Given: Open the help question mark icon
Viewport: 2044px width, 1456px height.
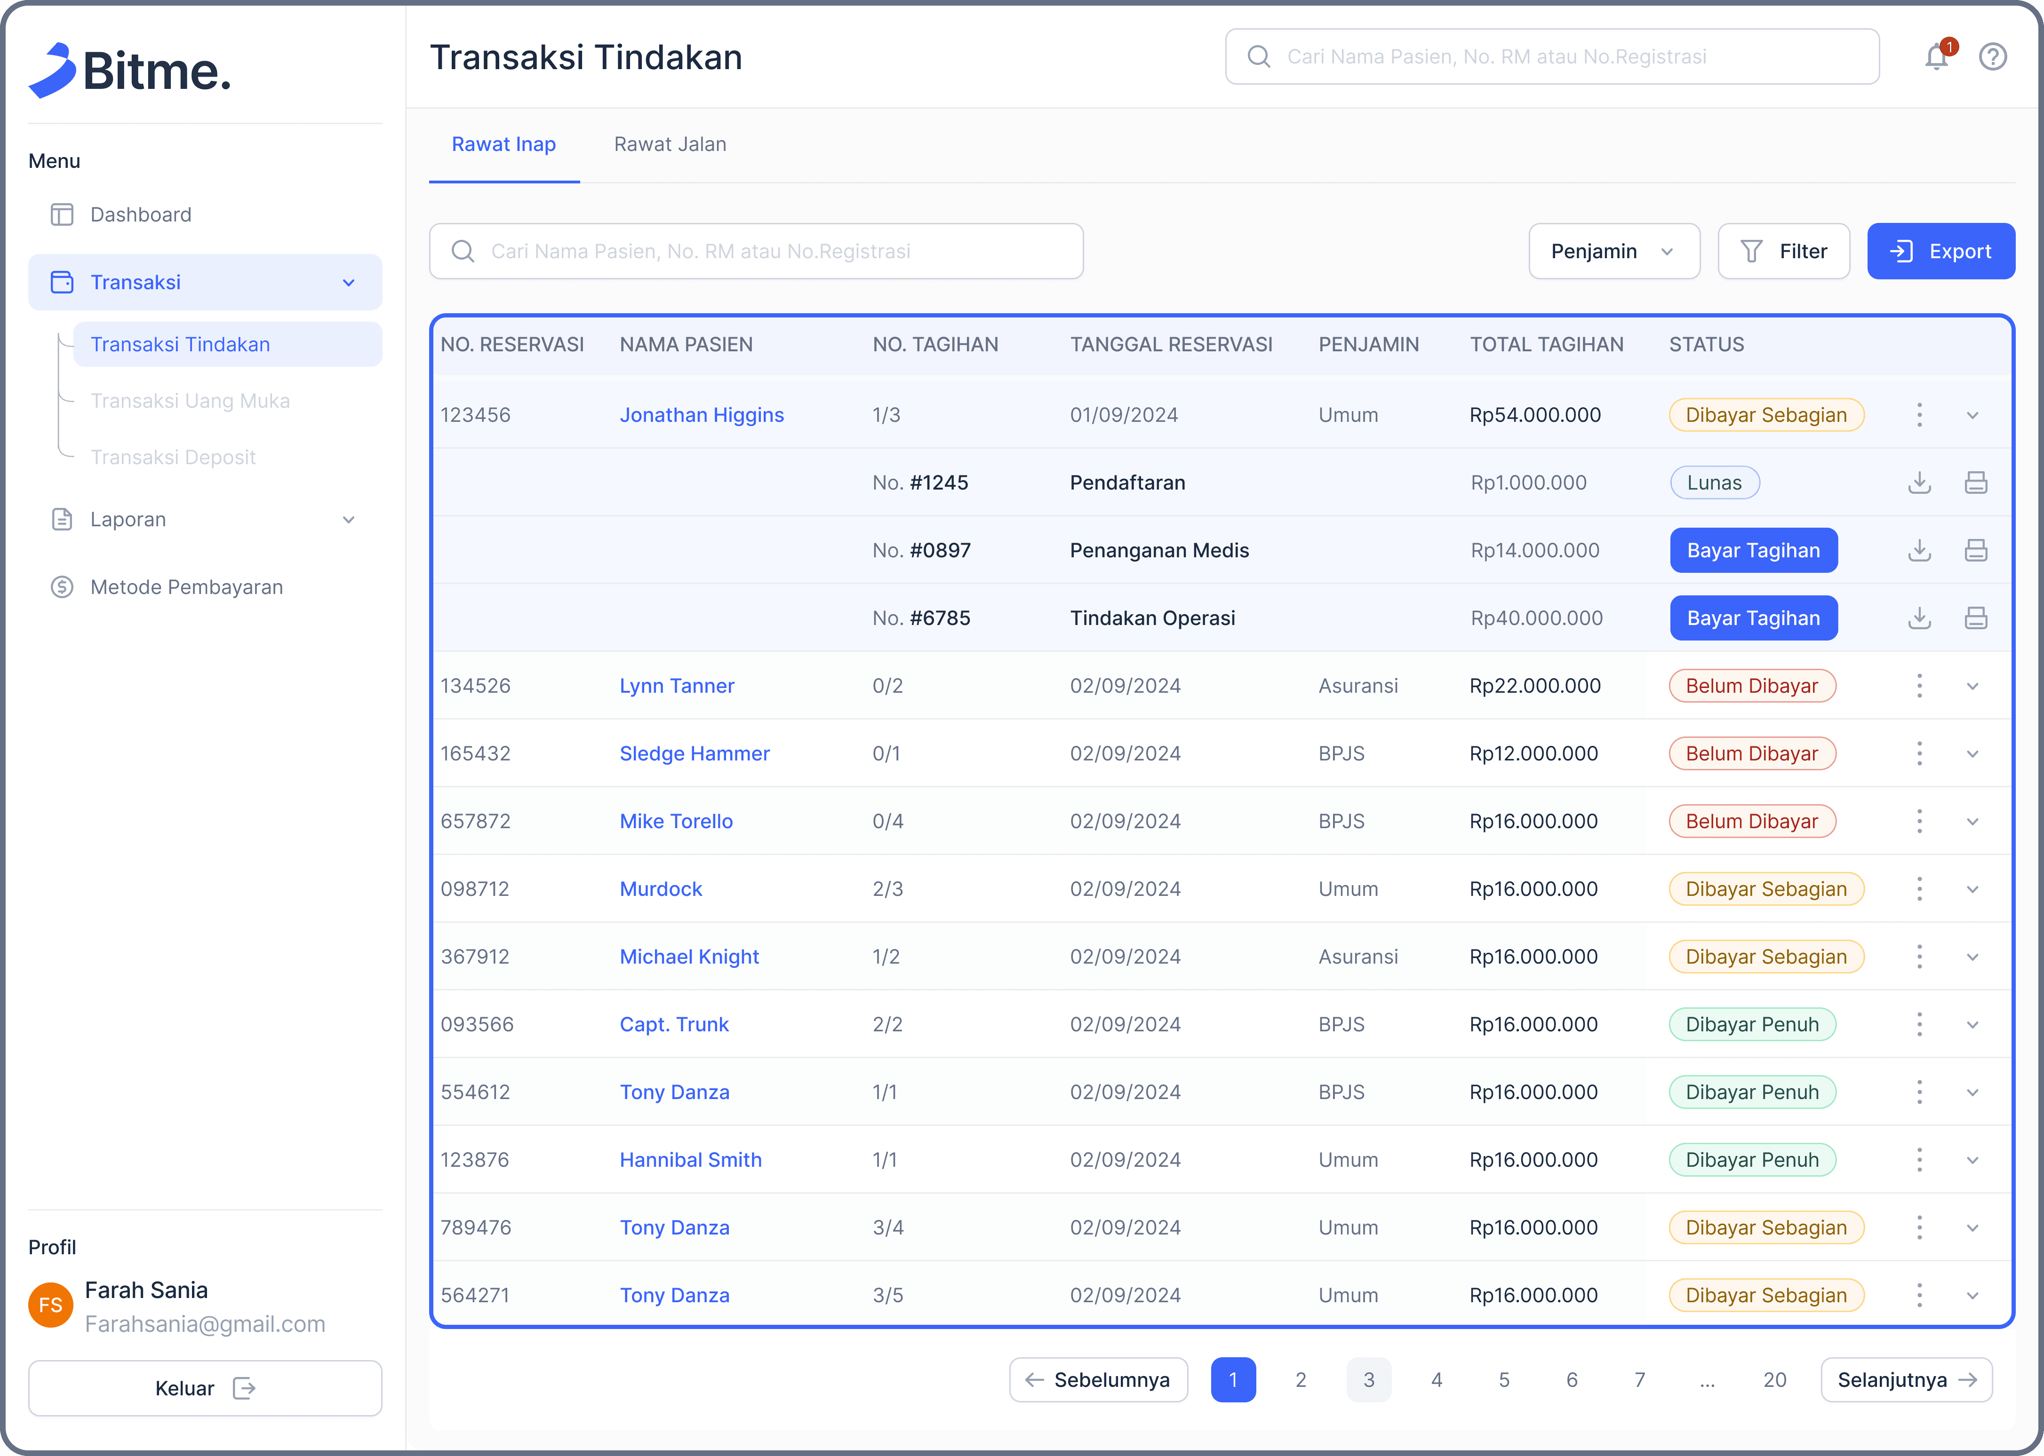Looking at the screenshot, I should coord(1992,57).
